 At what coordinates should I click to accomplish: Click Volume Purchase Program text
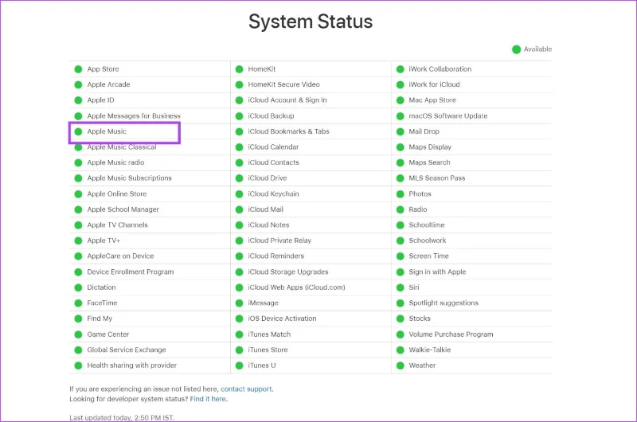[x=451, y=334]
